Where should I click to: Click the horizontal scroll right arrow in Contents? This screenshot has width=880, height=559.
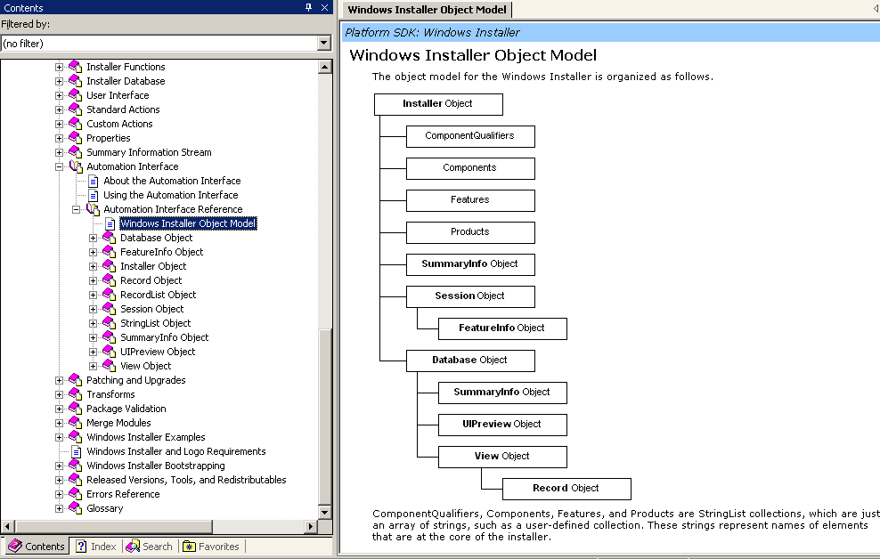(x=310, y=526)
